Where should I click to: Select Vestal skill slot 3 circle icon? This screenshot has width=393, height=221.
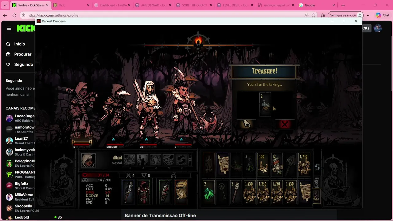156,160
